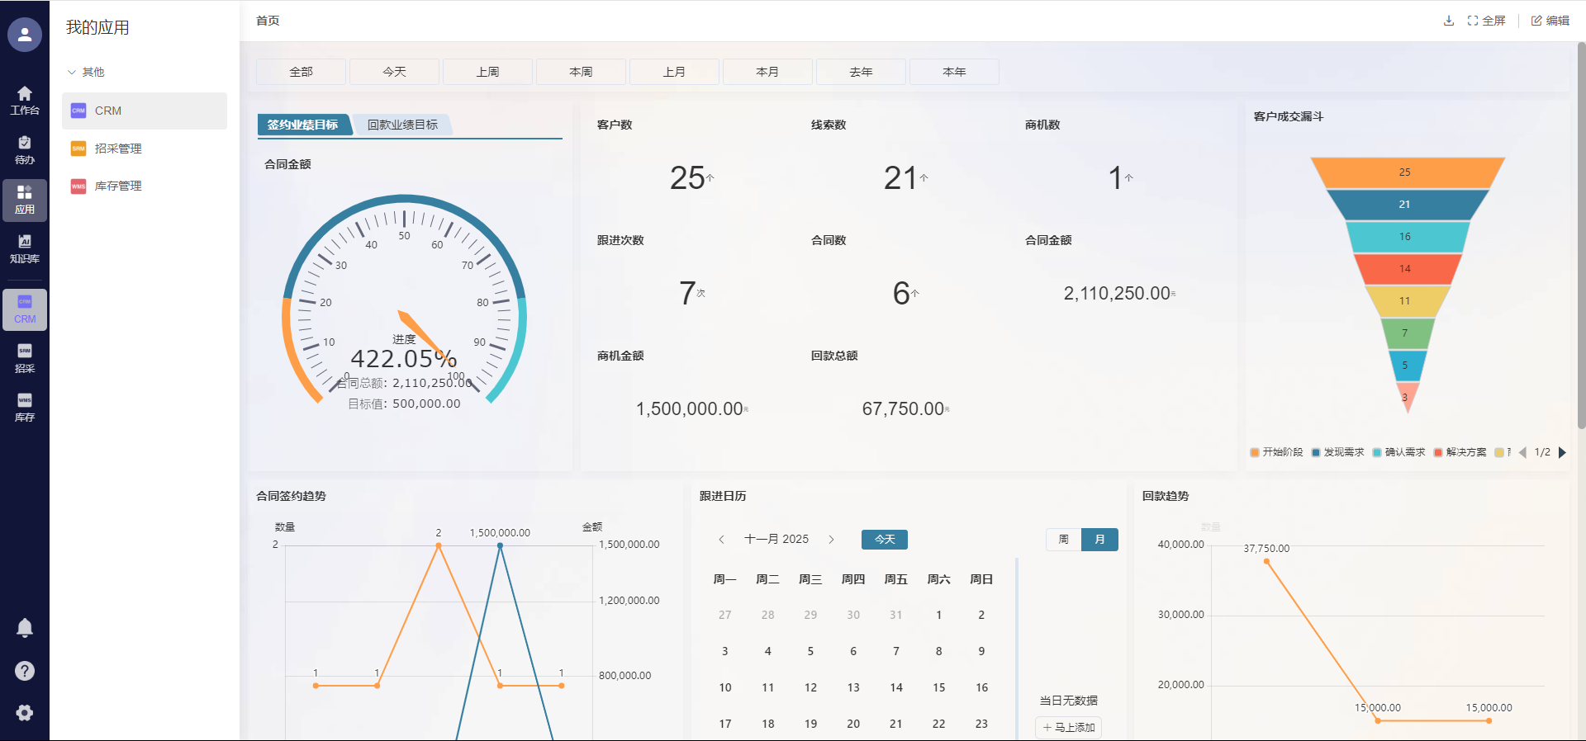Click the 今天 button in calendar
Viewport: 1586px width, 741px height.
coord(884,540)
